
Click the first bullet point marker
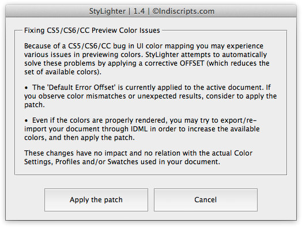27,88
